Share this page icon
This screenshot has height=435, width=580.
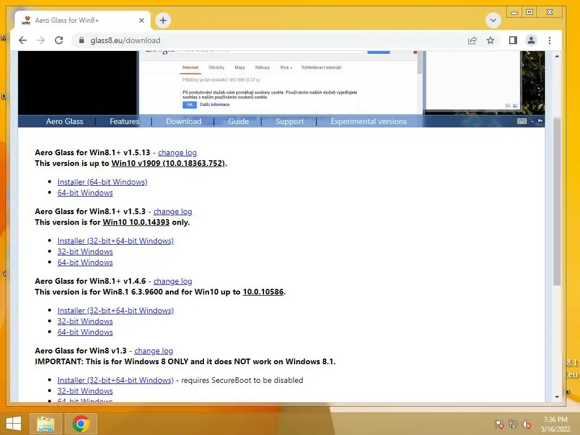pyautogui.click(x=472, y=40)
